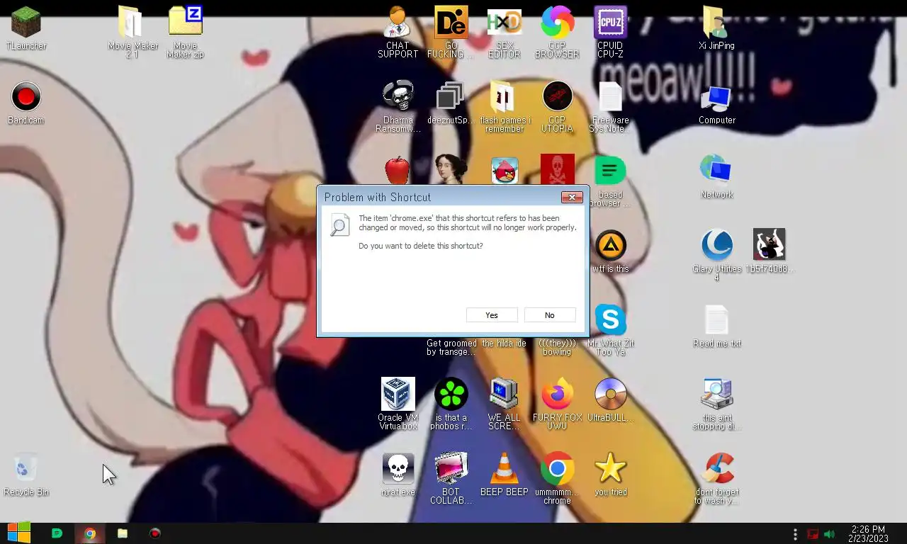Click Yes to delete the shortcut
907x544 pixels.
(x=492, y=315)
